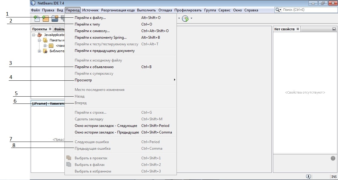Open the Выполнить menu

click(x=146, y=10)
